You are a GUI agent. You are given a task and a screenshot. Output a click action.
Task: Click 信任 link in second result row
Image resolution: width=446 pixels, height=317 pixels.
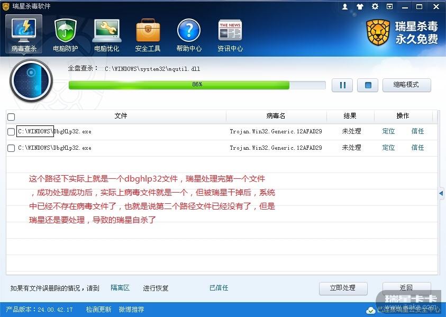[417, 148]
